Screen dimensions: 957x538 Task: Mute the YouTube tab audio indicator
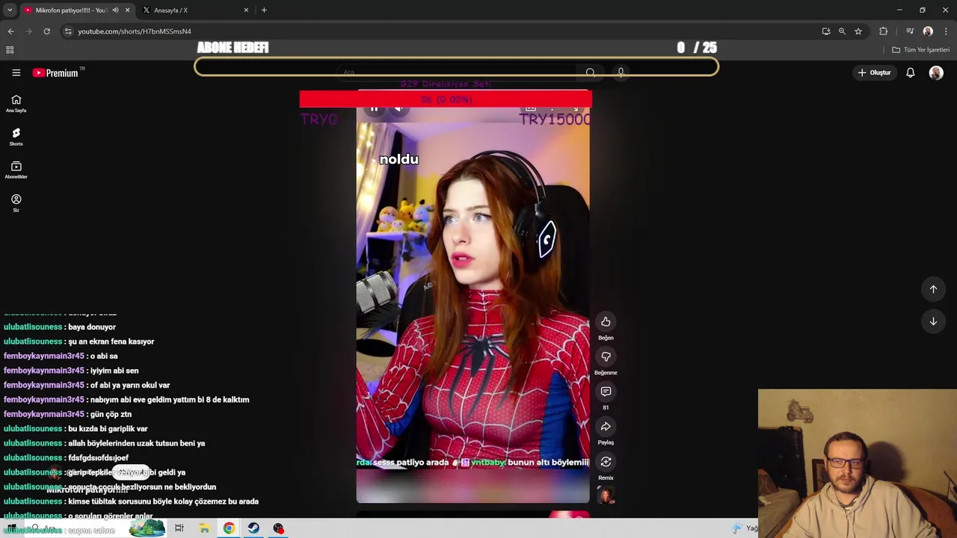point(115,10)
